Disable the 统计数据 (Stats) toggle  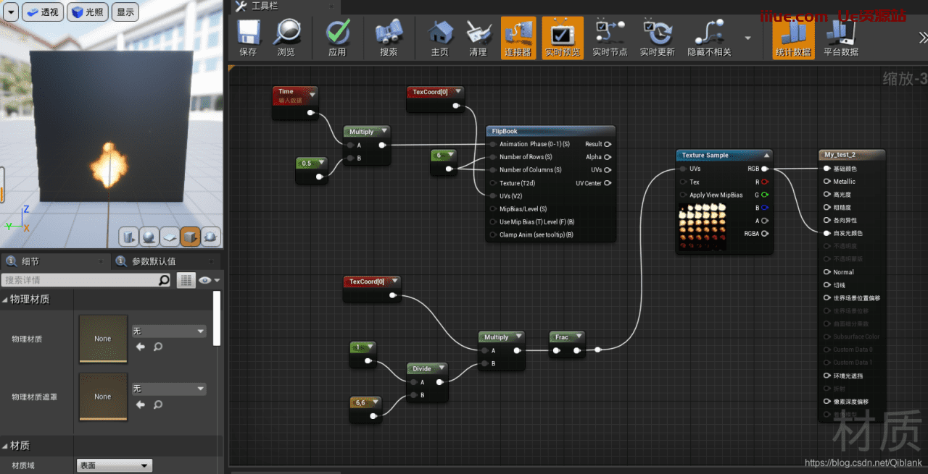click(793, 38)
